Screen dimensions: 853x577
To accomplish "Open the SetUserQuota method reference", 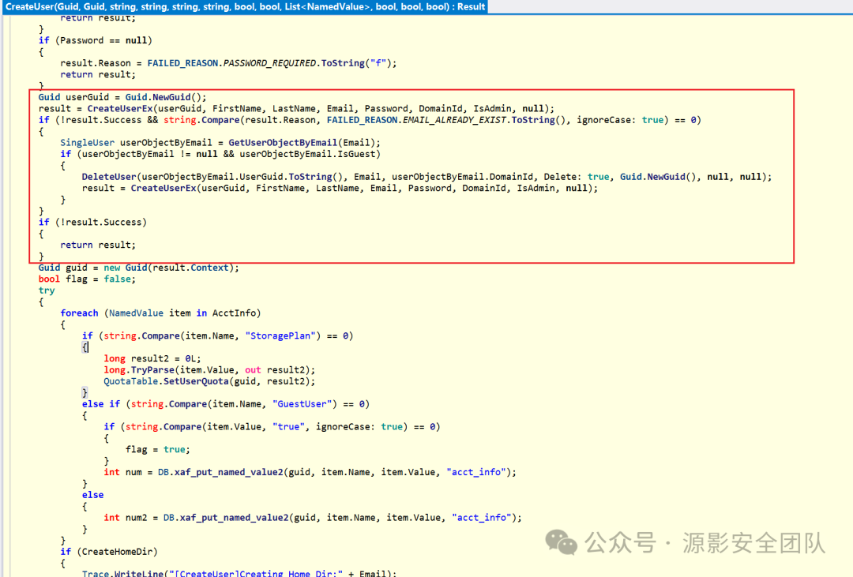I will (196, 382).
